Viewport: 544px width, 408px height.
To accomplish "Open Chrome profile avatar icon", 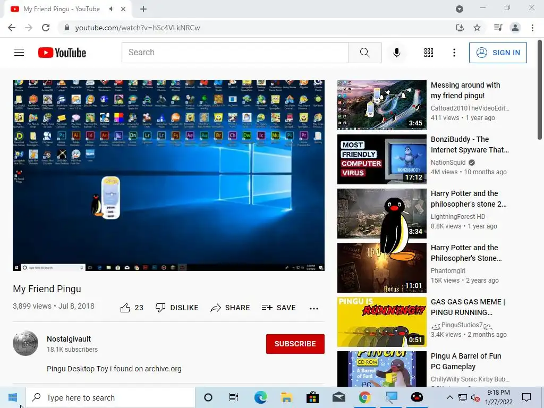I will pyautogui.click(x=515, y=28).
